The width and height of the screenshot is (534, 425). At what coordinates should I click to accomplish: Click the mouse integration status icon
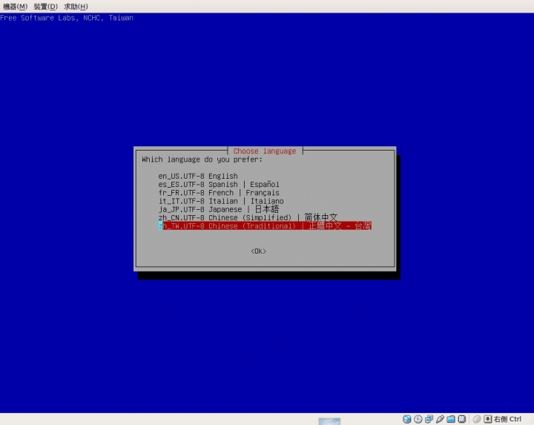pyautogui.click(x=477, y=419)
